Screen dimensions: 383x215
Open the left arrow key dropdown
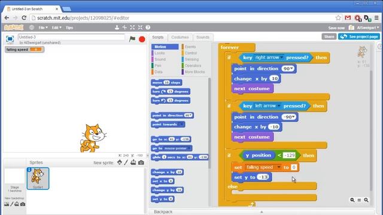[278, 106]
